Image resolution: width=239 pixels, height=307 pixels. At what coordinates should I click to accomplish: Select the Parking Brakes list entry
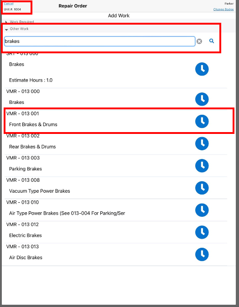(x=116, y=166)
